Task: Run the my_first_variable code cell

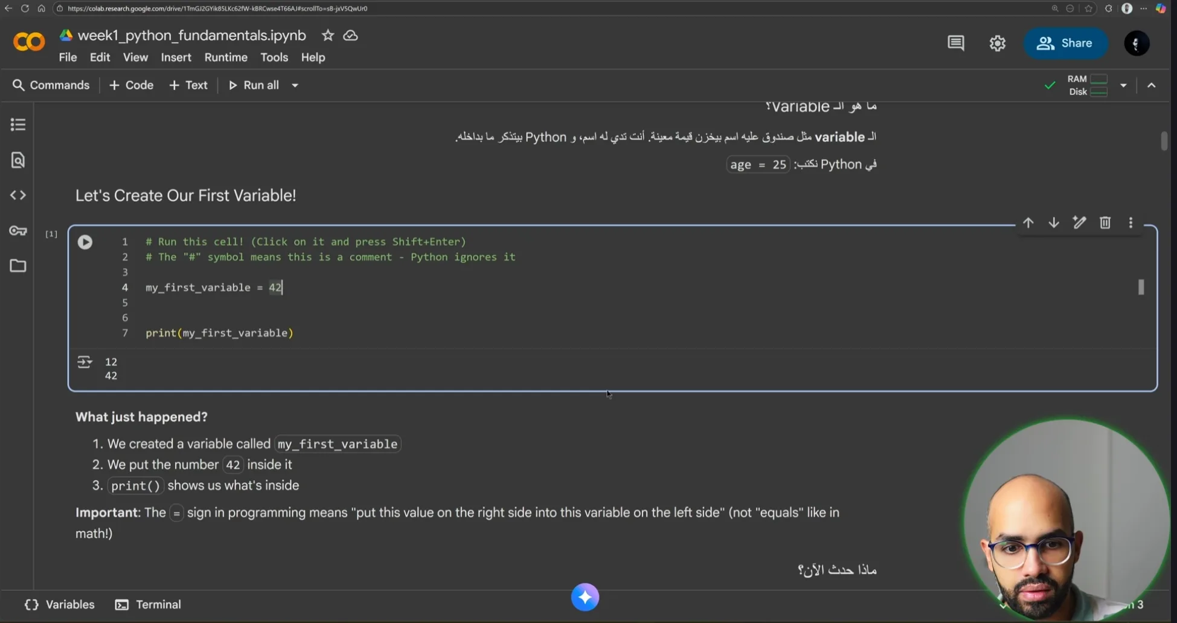Action: tap(85, 242)
